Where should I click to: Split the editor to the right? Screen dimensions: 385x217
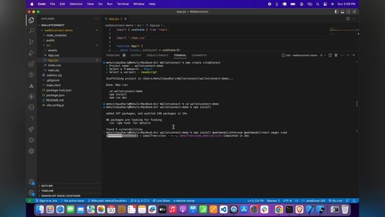coord(348,19)
